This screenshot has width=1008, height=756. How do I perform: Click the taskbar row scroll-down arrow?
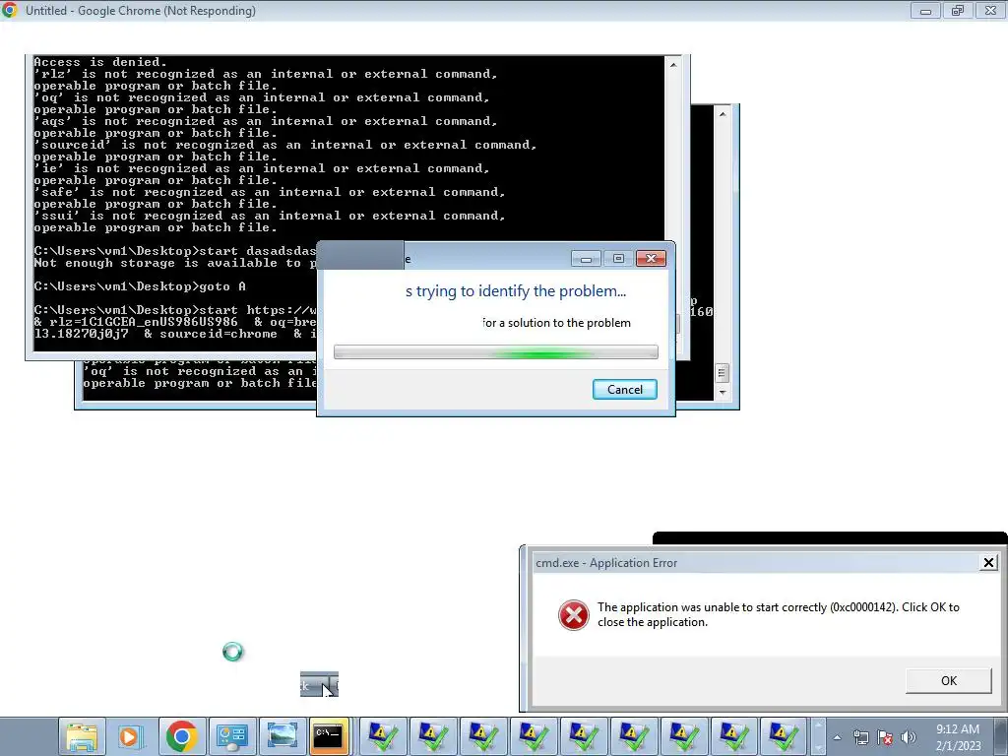[x=818, y=748]
